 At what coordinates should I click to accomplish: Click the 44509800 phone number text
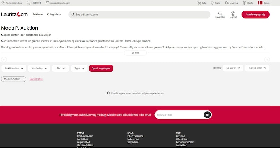pos(36,3)
